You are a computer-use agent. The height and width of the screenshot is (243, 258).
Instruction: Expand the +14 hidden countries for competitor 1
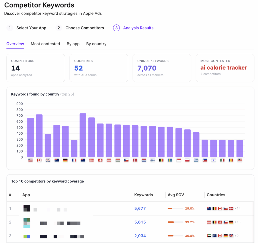click(x=238, y=208)
